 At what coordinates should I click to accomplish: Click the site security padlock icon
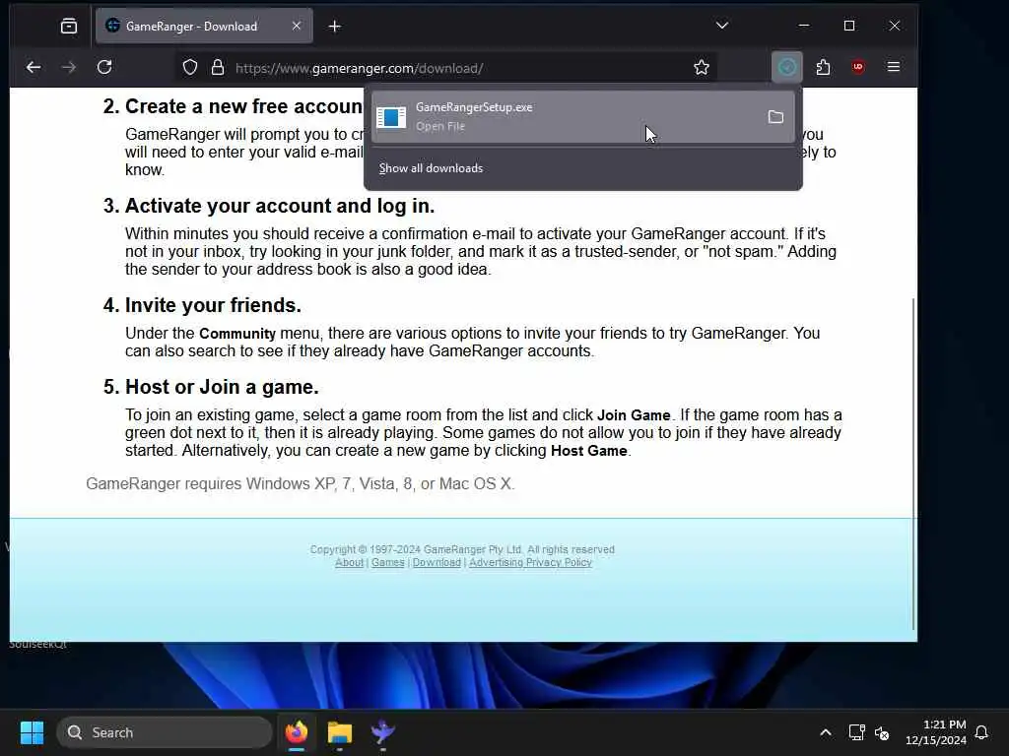tap(218, 68)
